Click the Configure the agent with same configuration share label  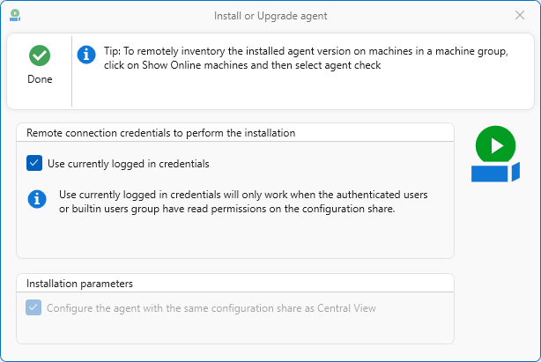click(x=211, y=308)
